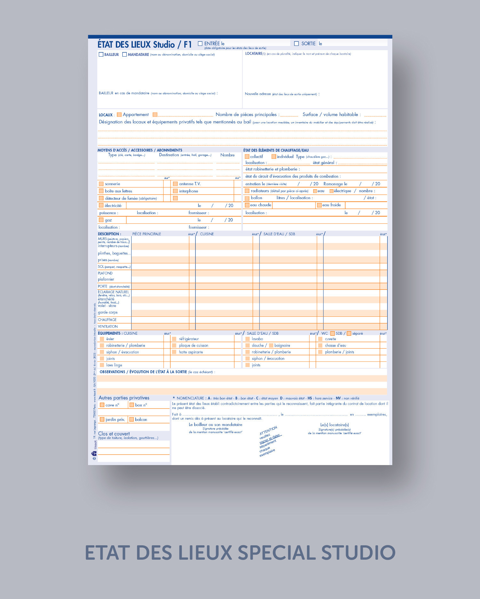
Task: Tick the boîte aux lettres checkbox
Action: point(101,191)
